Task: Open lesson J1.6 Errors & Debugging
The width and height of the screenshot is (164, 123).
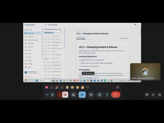Action: point(53,55)
